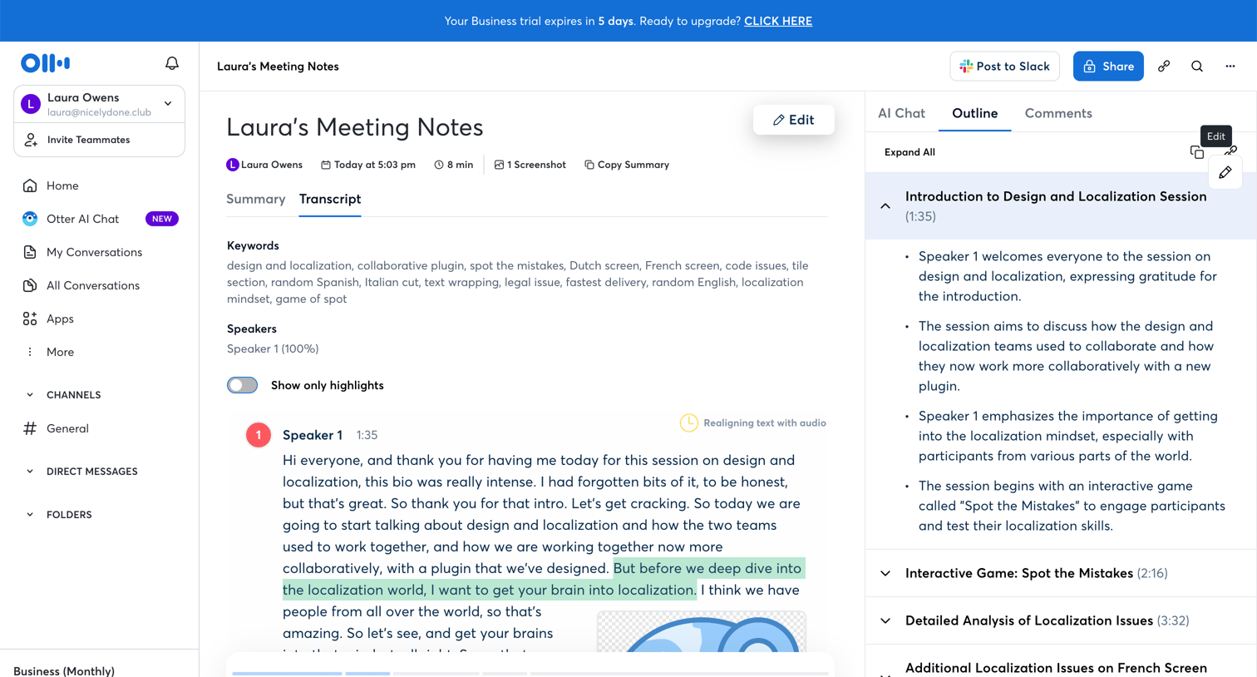1257x677 pixels.
Task: Switch to the Summary tab
Action: (x=256, y=199)
